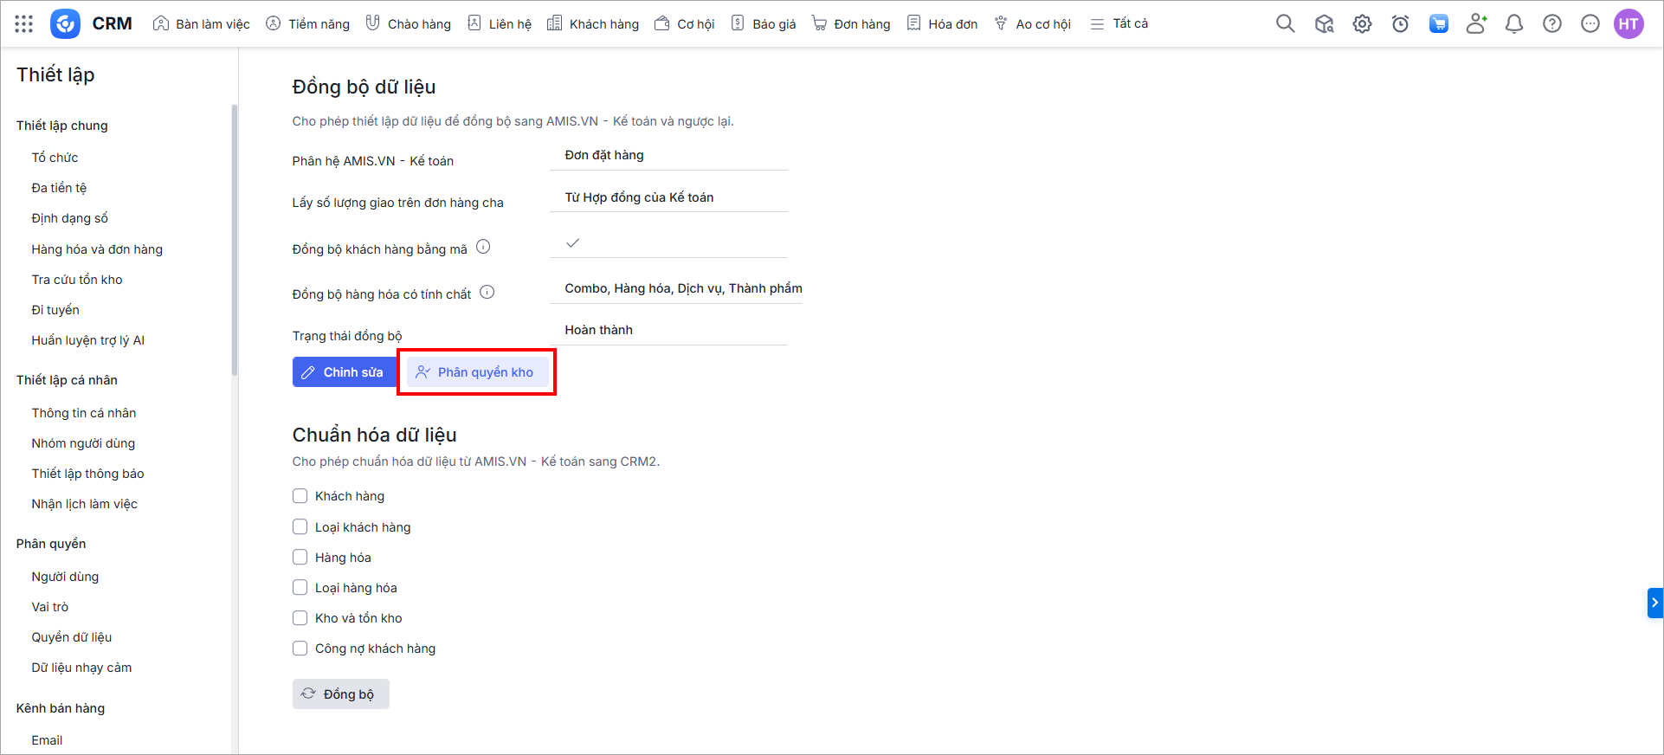Tick the Kho và tồn kho checkbox
1664x755 pixels.
point(300,618)
